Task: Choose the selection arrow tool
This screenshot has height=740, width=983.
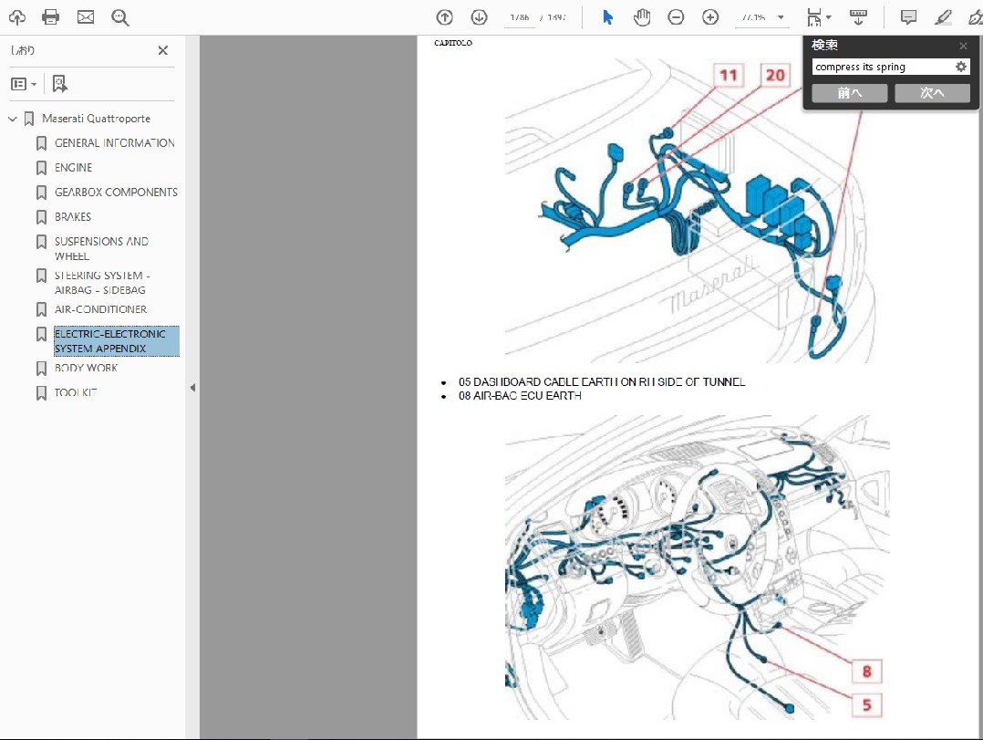Action: point(607,17)
